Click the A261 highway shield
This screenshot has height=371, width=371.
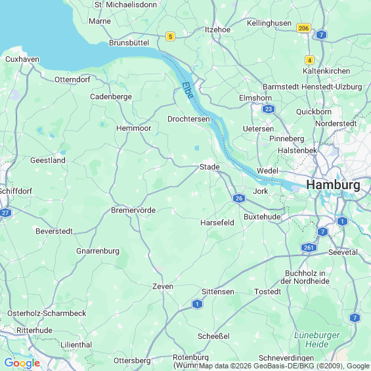pos(309,248)
